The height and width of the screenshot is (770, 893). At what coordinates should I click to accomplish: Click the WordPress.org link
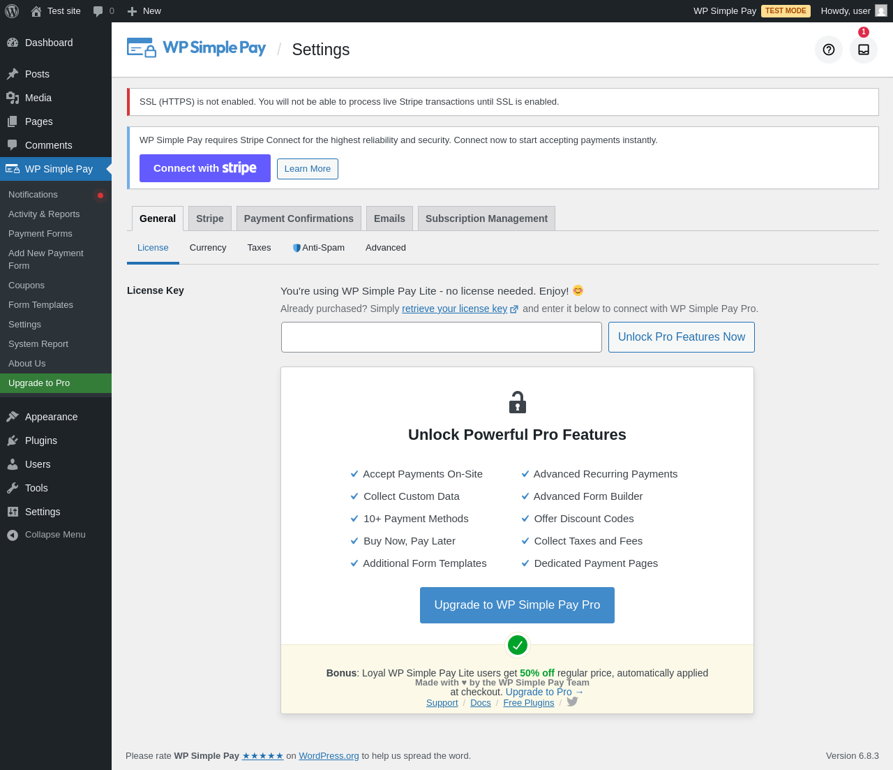click(329, 755)
